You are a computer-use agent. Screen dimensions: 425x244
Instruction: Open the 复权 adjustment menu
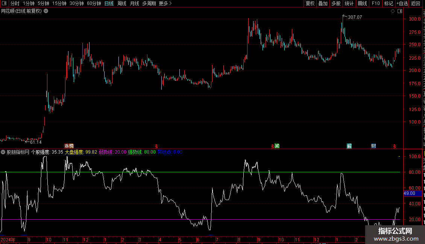coord(310,3)
